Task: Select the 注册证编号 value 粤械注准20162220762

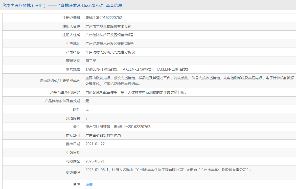Action: click(104, 18)
